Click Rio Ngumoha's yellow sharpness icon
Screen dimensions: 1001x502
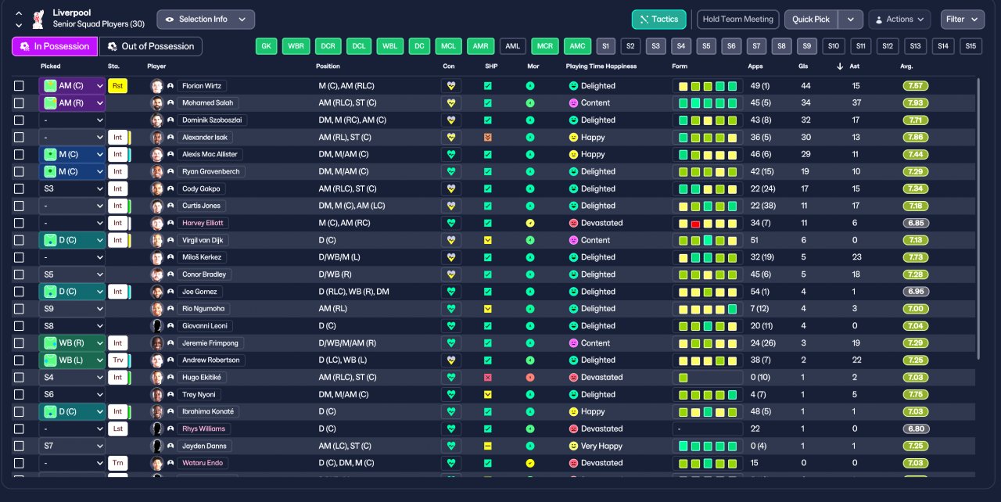488,309
